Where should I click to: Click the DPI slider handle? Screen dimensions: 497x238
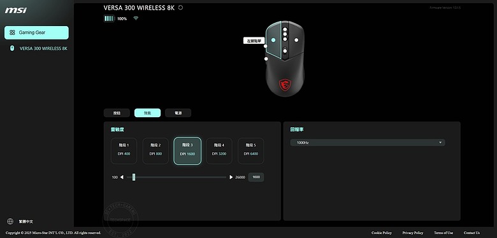[134, 178]
